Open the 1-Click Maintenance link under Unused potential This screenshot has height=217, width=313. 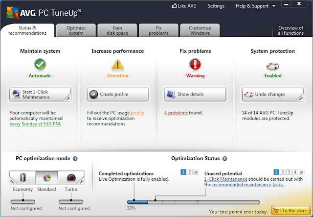[226, 179]
